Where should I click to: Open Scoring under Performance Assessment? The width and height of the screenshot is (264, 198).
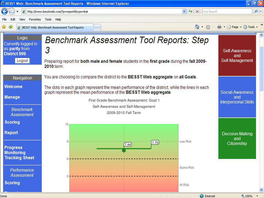(x=12, y=183)
